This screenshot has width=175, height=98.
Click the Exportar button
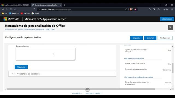point(150,38)
